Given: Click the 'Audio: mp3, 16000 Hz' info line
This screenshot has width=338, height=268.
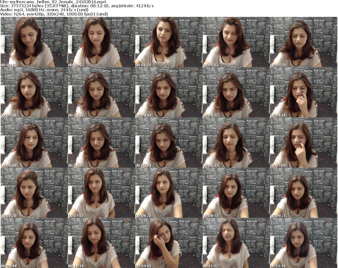Looking at the screenshot, I should click(x=44, y=10).
